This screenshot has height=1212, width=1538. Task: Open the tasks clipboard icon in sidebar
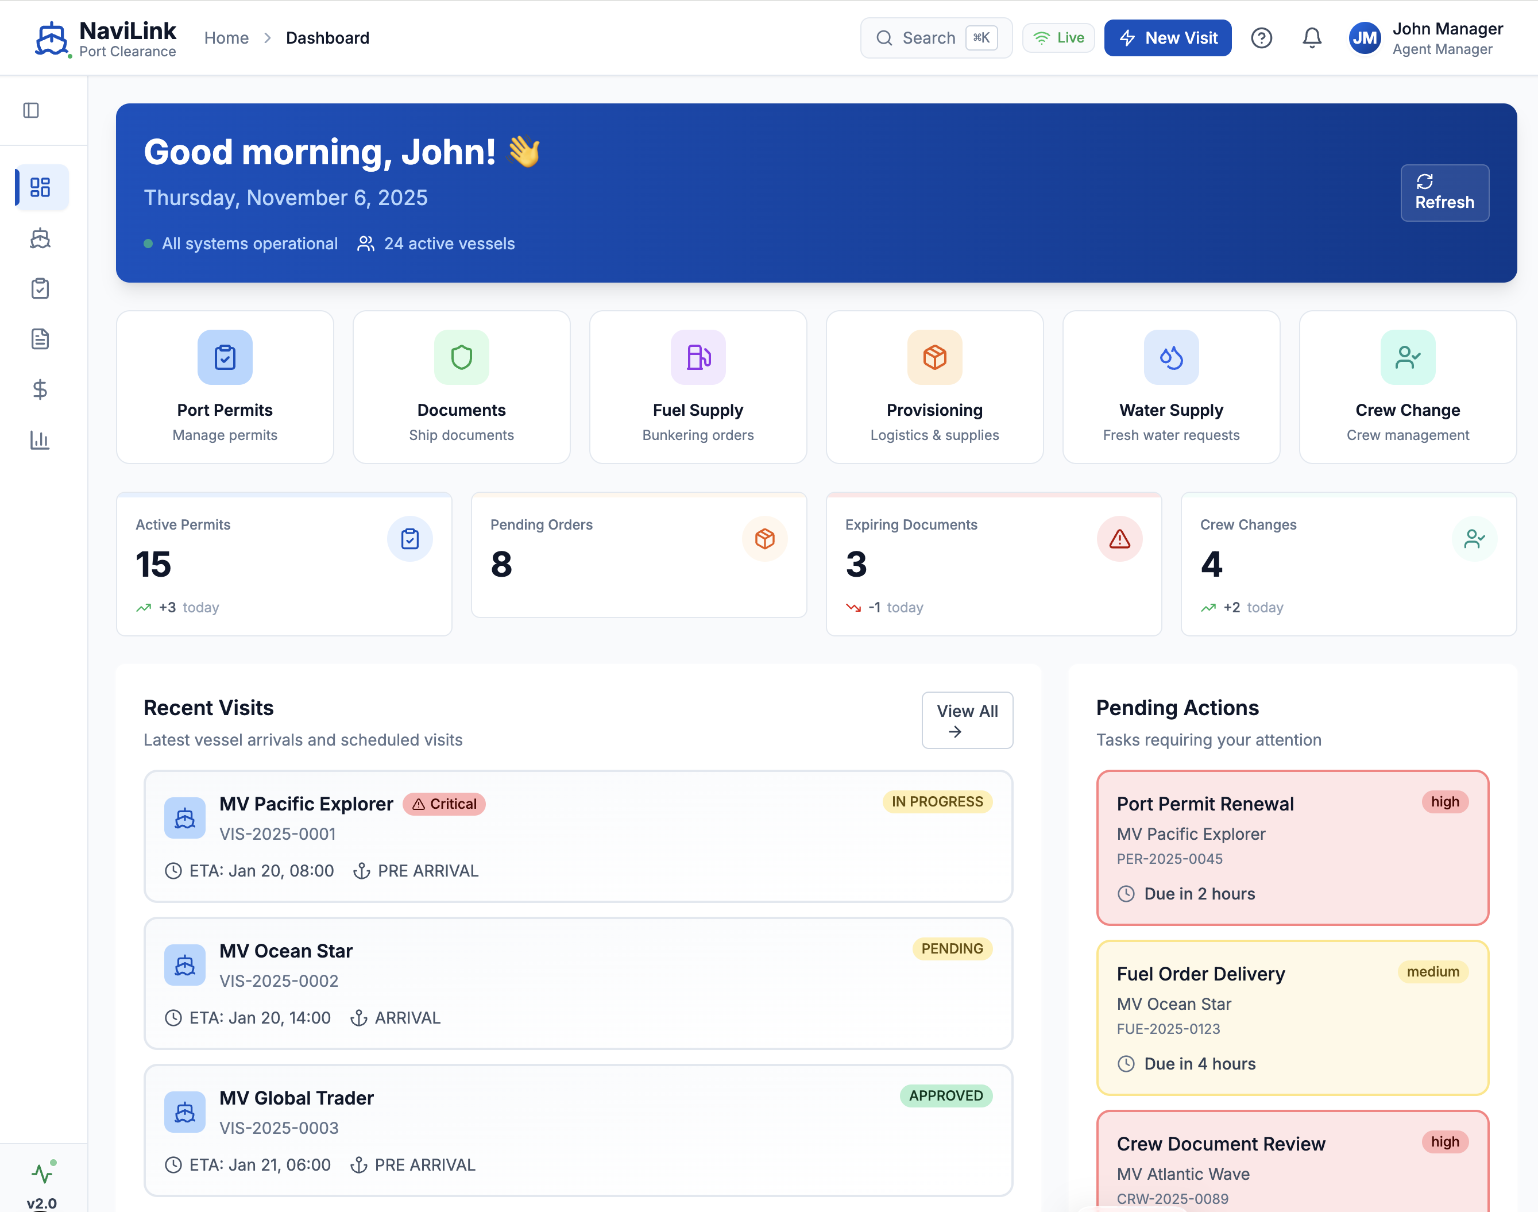pos(40,288)
